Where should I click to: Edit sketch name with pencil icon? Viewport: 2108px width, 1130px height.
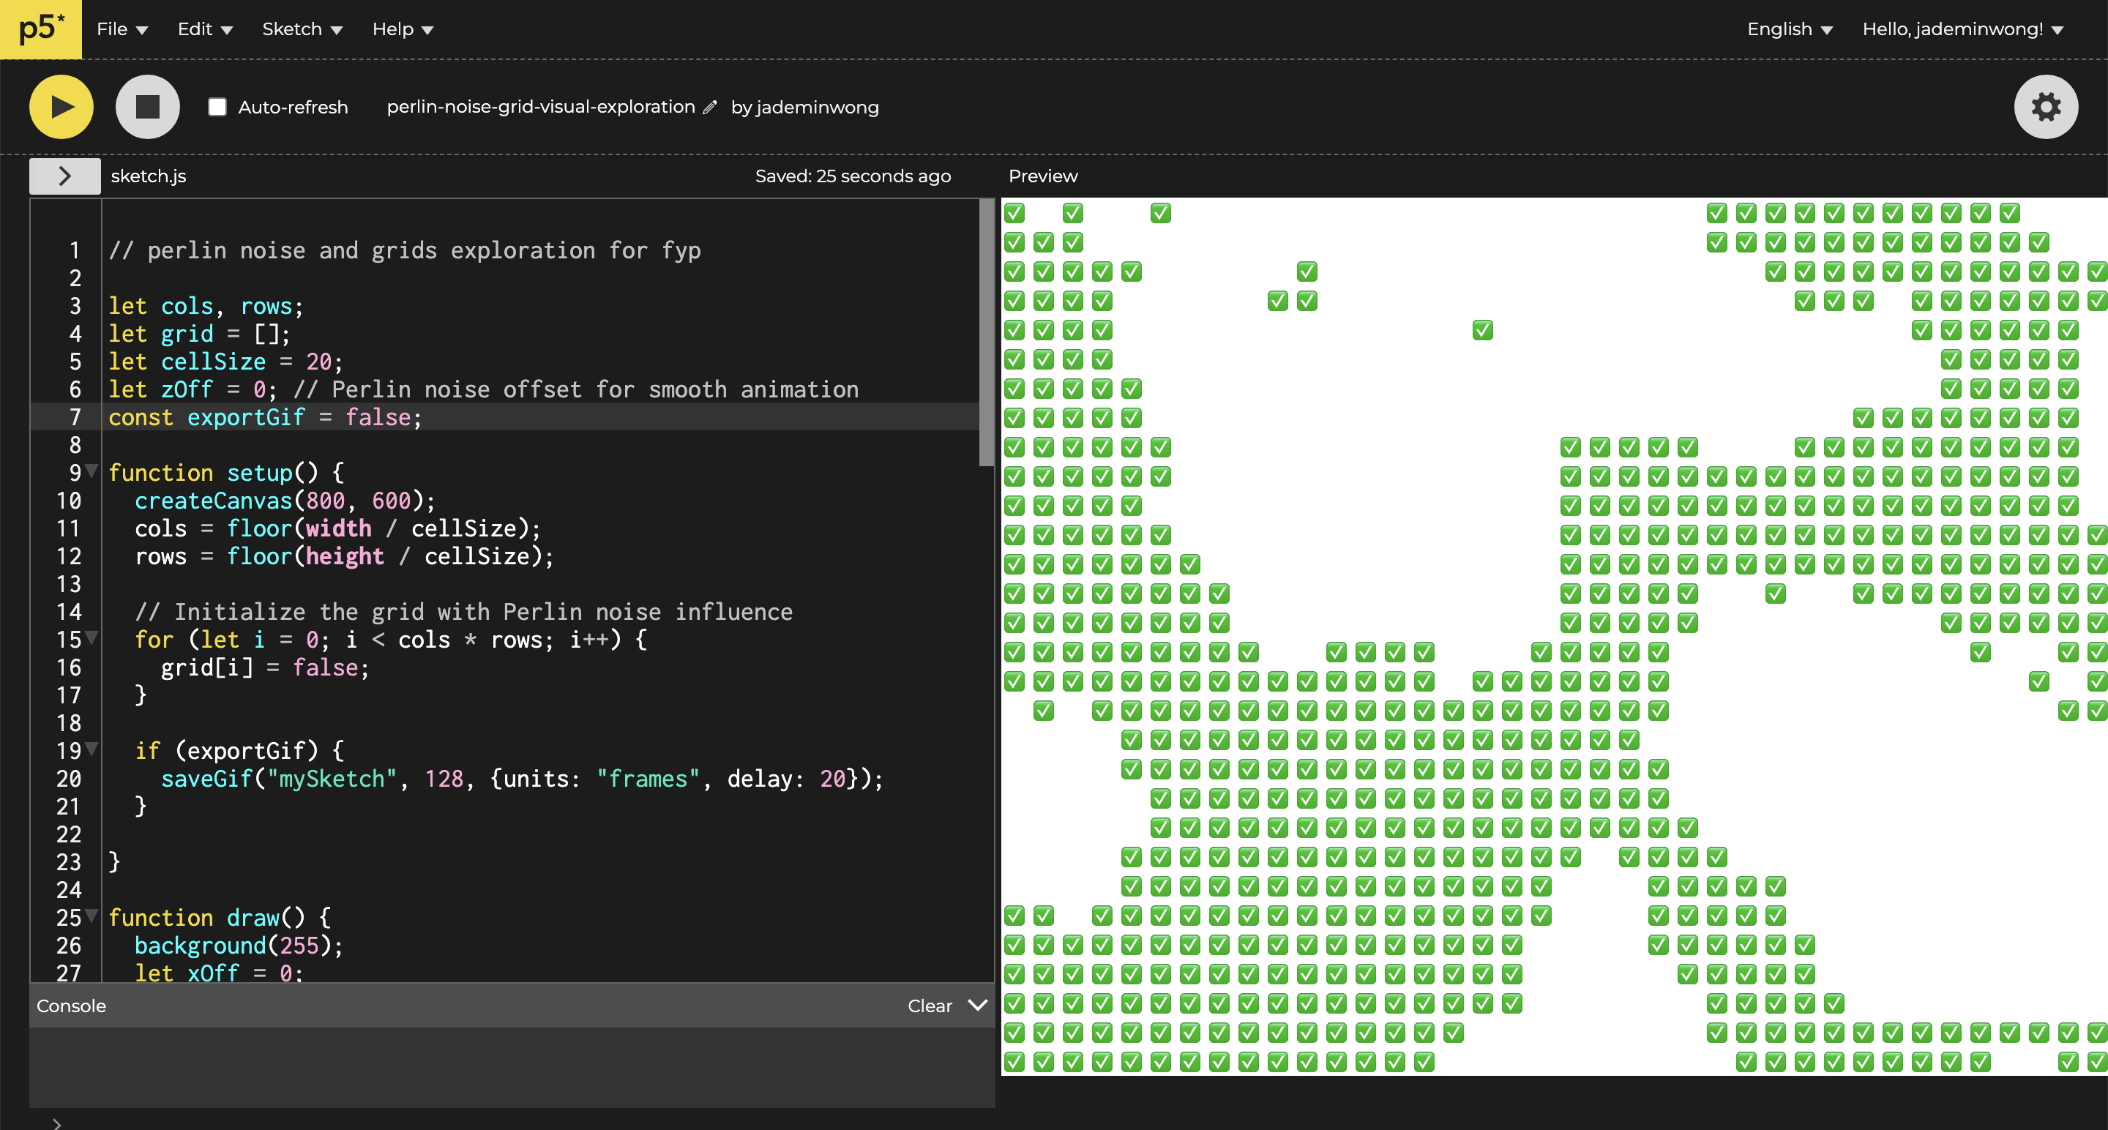709,107
